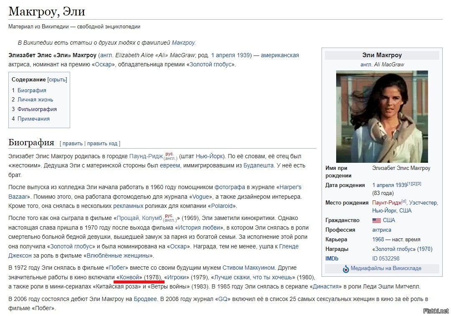Open the История любви film link
Viewport: 451px width, 316px height.
point(199,228)
